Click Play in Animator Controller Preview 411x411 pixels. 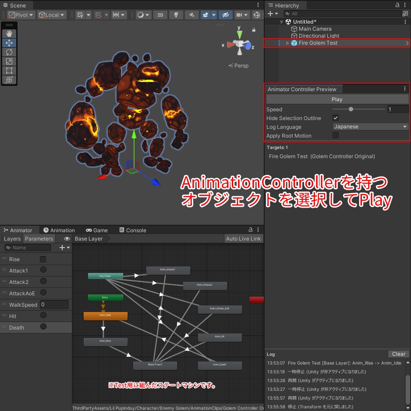[x=337, y=99]
